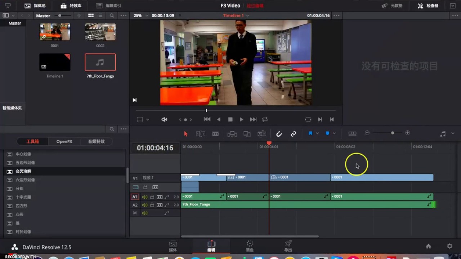Screen dimensions: 461x259
Task: Go to next edit point icon
Action: pos(320,119)
